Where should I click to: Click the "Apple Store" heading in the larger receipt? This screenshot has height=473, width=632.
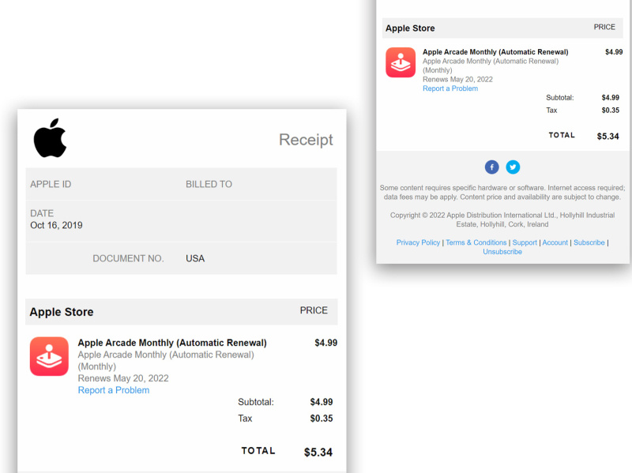pos(62,312)
